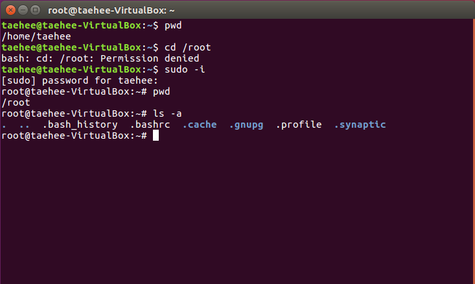Click the first green taehee@taehee-VirtualBox prompt
The width and height of the screenshot is (475, 284).
click(x=80, y=25)
